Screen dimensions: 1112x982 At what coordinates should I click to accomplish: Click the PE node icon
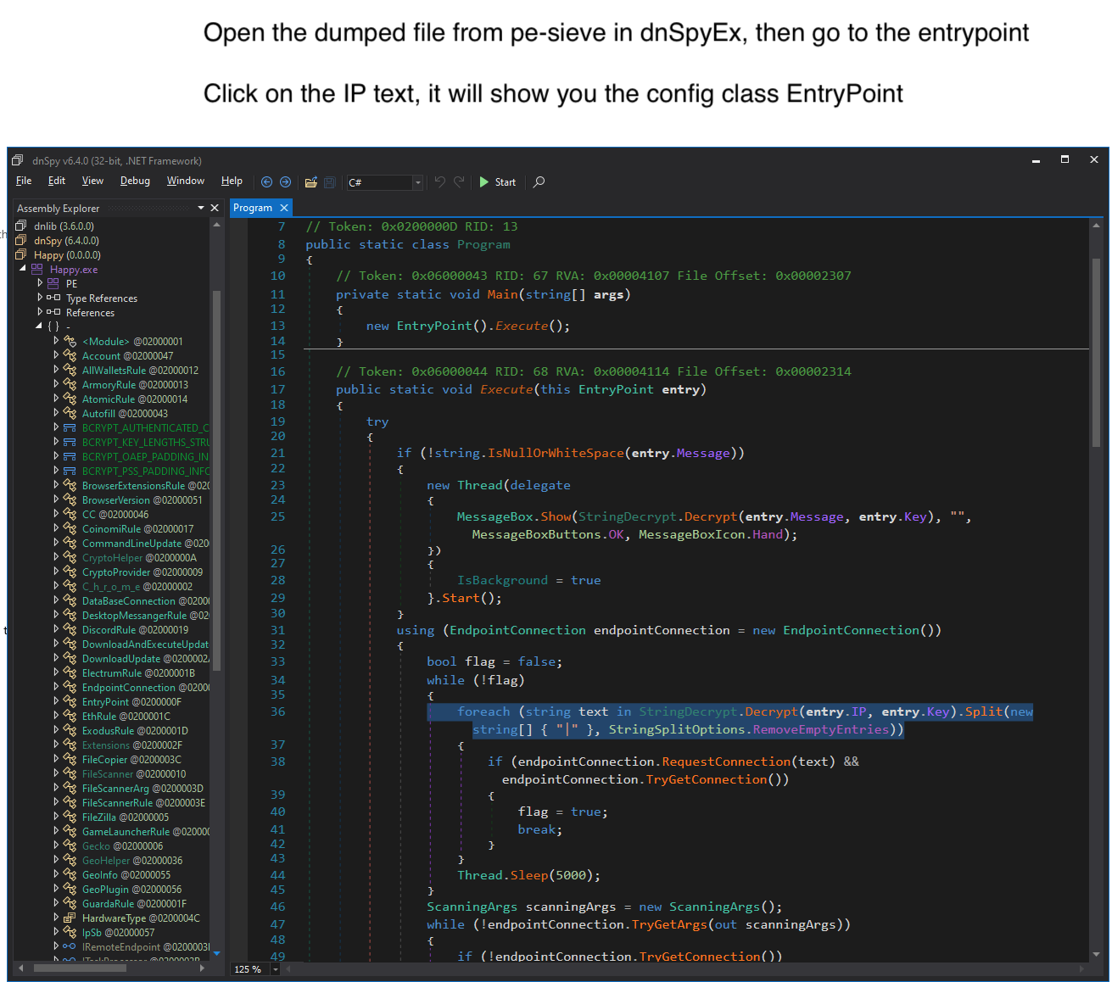click(x=53, y=284)
